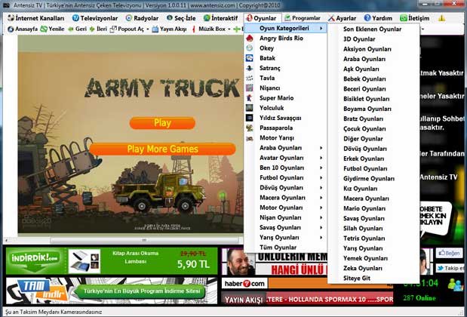
Task: Click the Kitap Arası Okuma Lambası ad
Action: coord(136,257)
